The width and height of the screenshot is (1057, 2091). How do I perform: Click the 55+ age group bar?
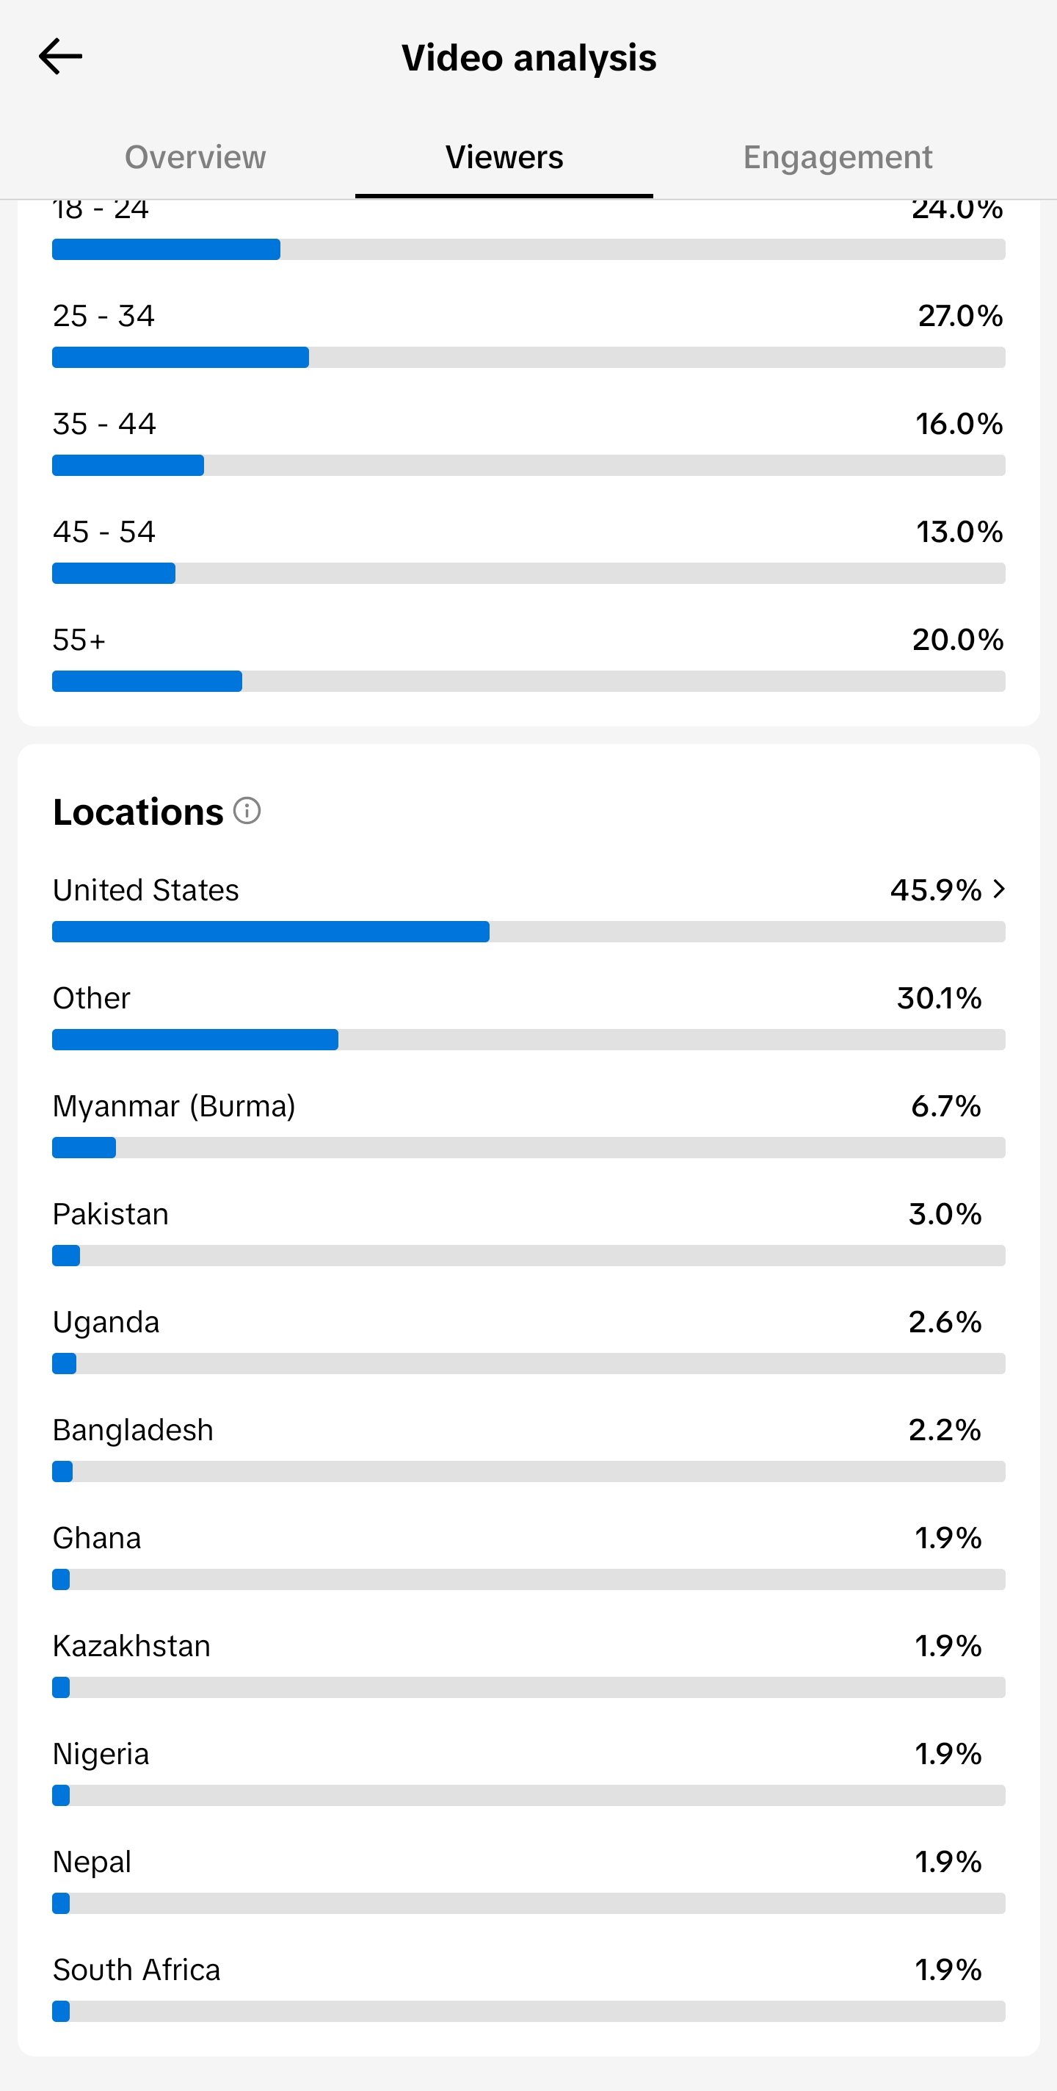coord(529,681)
